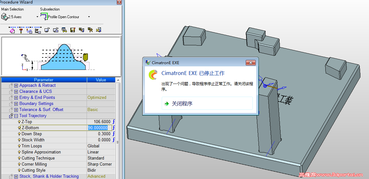Select the Cutting Technique parameter row

pos(58,158)
